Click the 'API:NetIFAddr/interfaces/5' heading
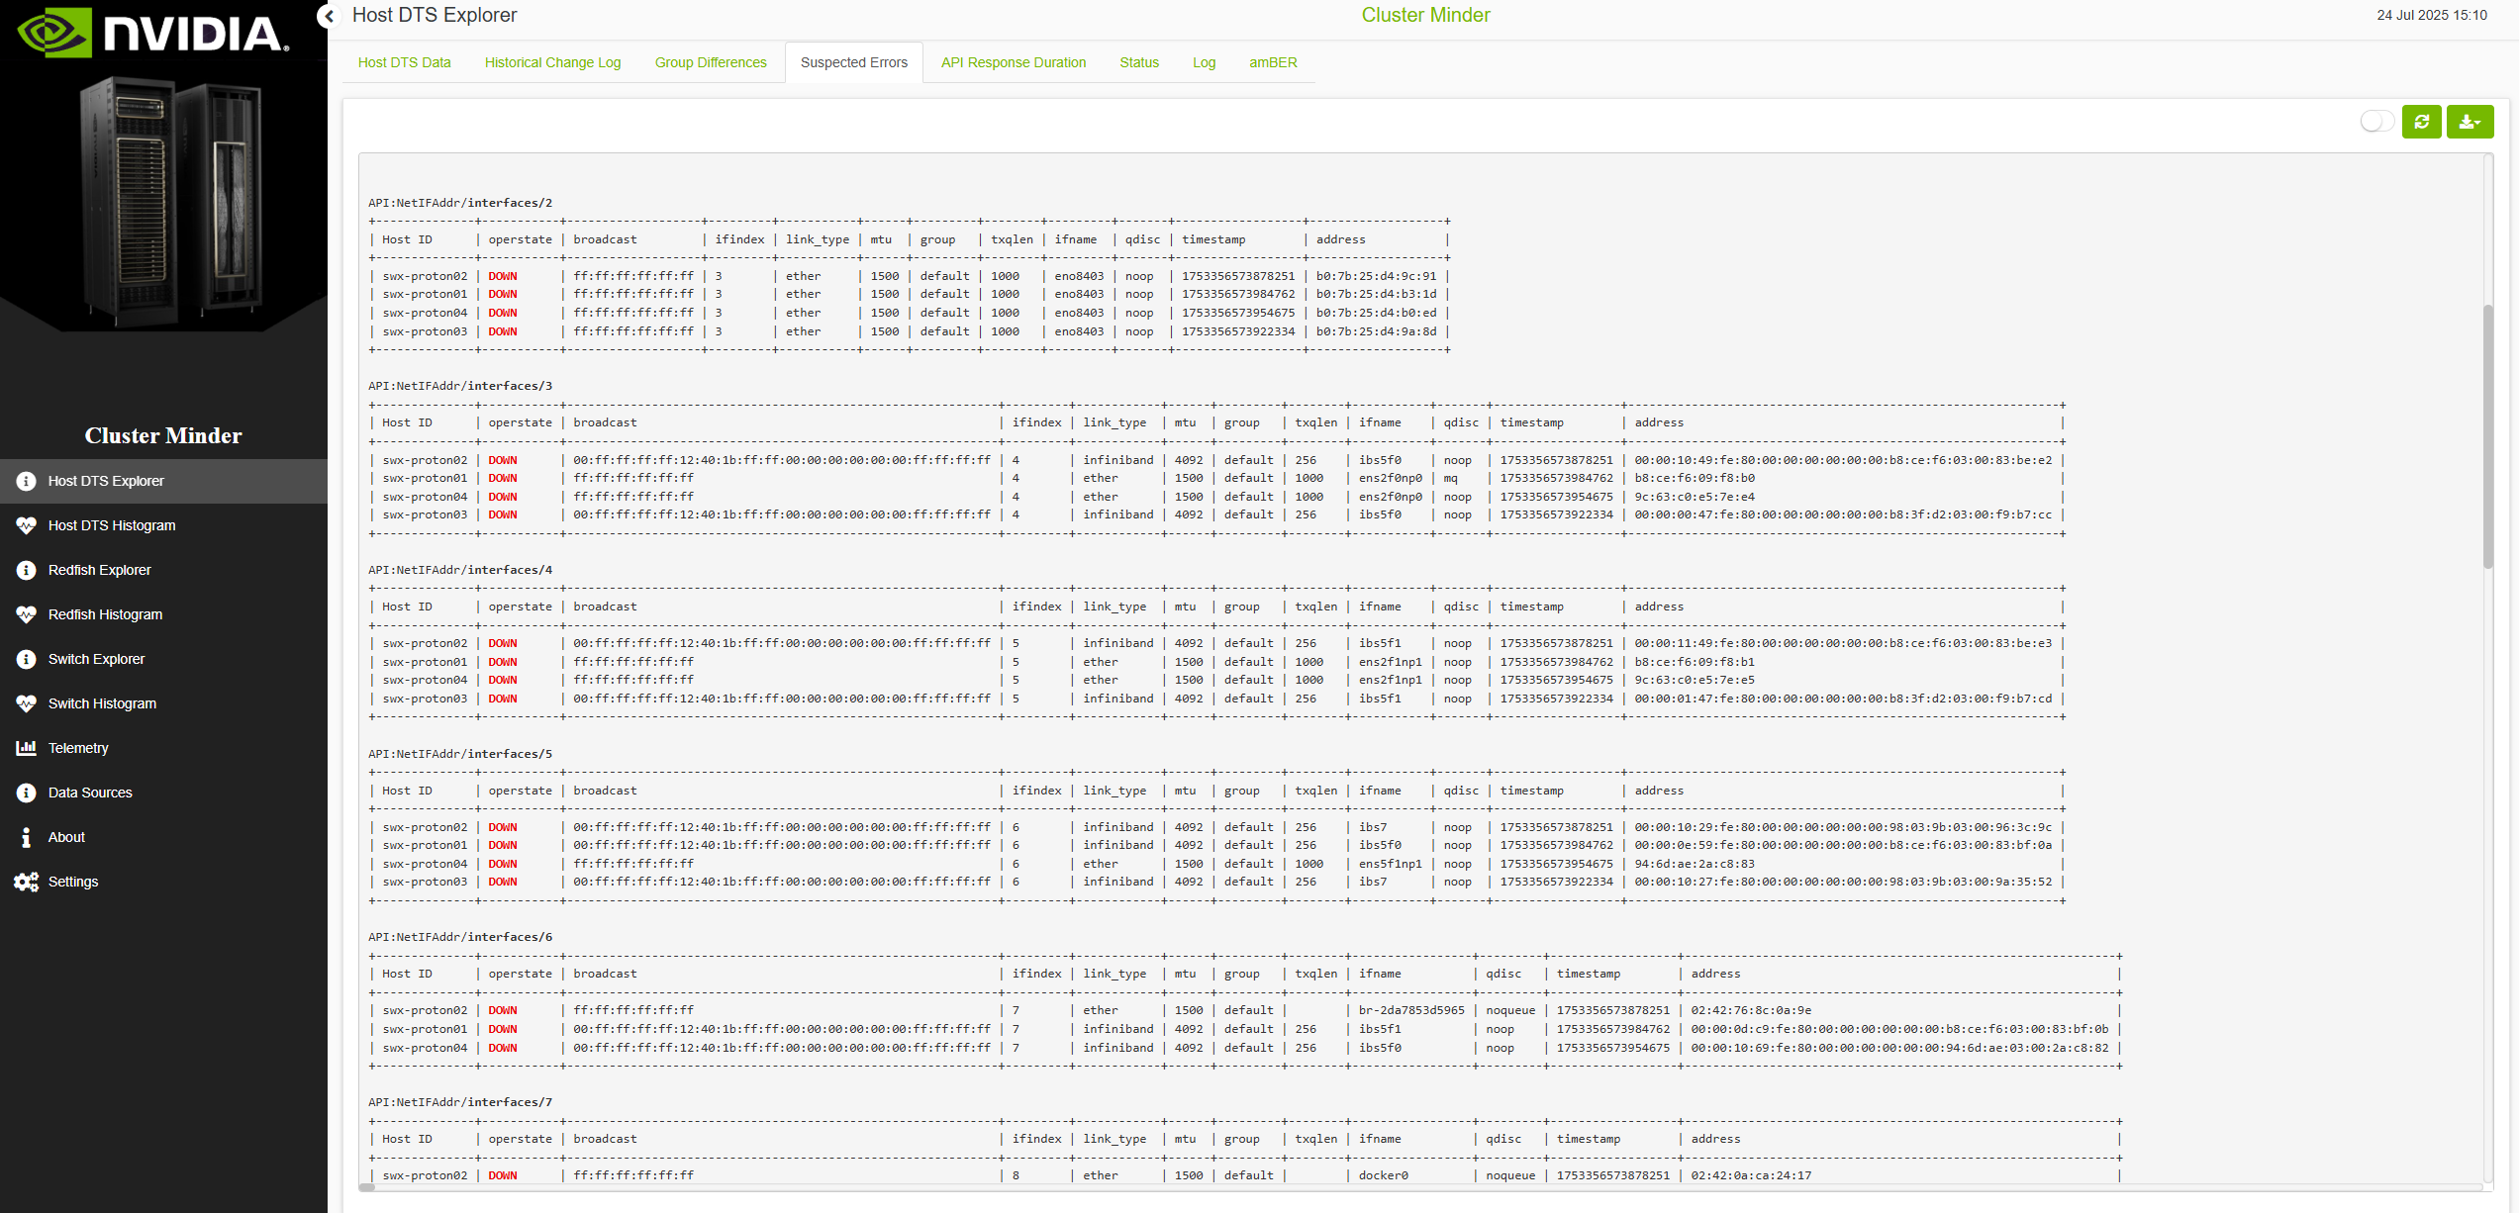Screen dimensions: 2519x1213 click(460, 754)
